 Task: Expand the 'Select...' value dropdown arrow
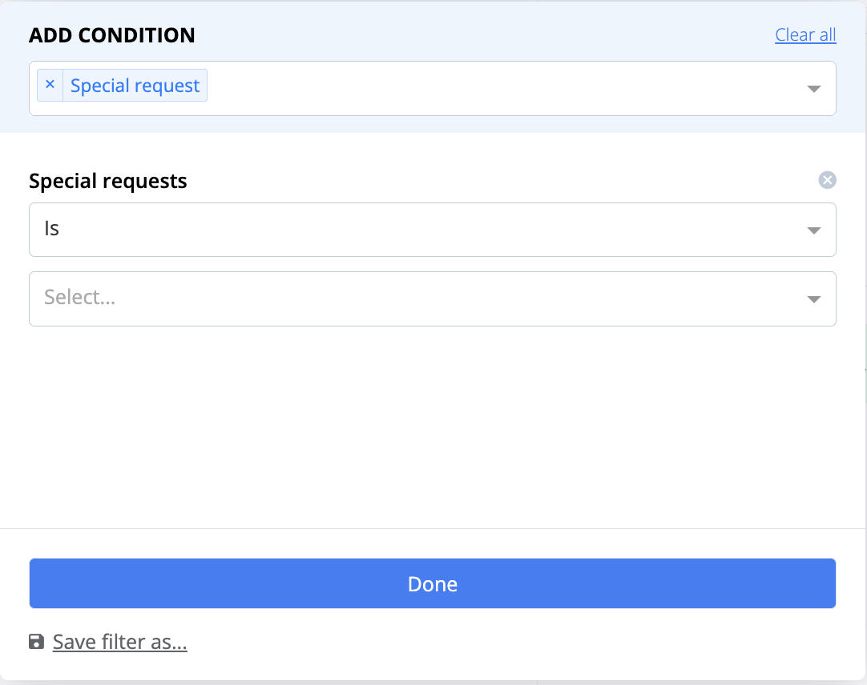click(813, 299)
